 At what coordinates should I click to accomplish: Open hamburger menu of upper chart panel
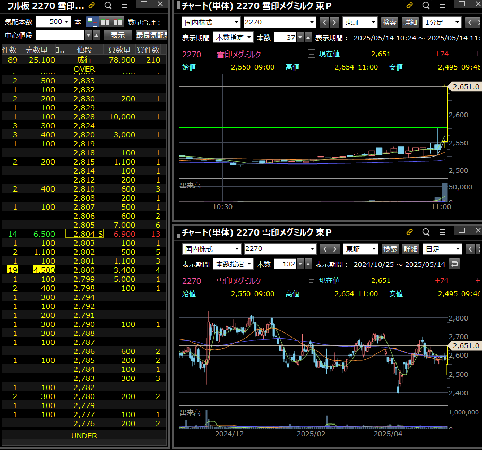[x=442, y=5]
